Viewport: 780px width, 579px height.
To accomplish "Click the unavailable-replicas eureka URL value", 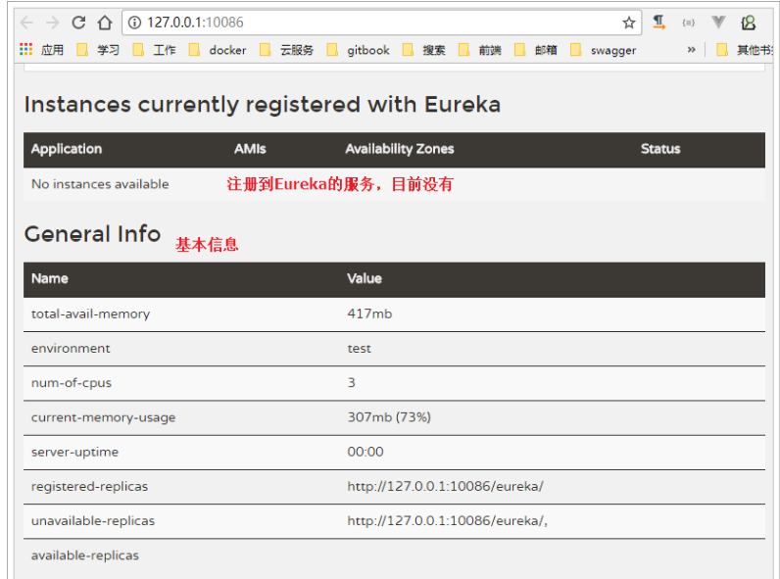I will [x=447, y=521].
